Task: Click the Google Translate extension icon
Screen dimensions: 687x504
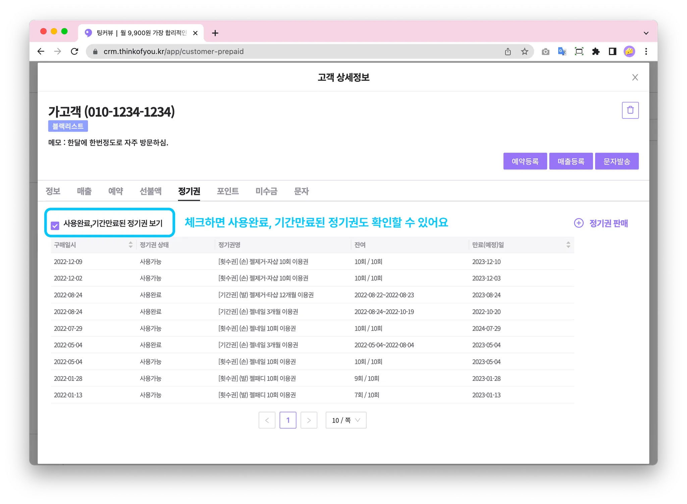Action: pyautogui.click(x=562, y=51)
